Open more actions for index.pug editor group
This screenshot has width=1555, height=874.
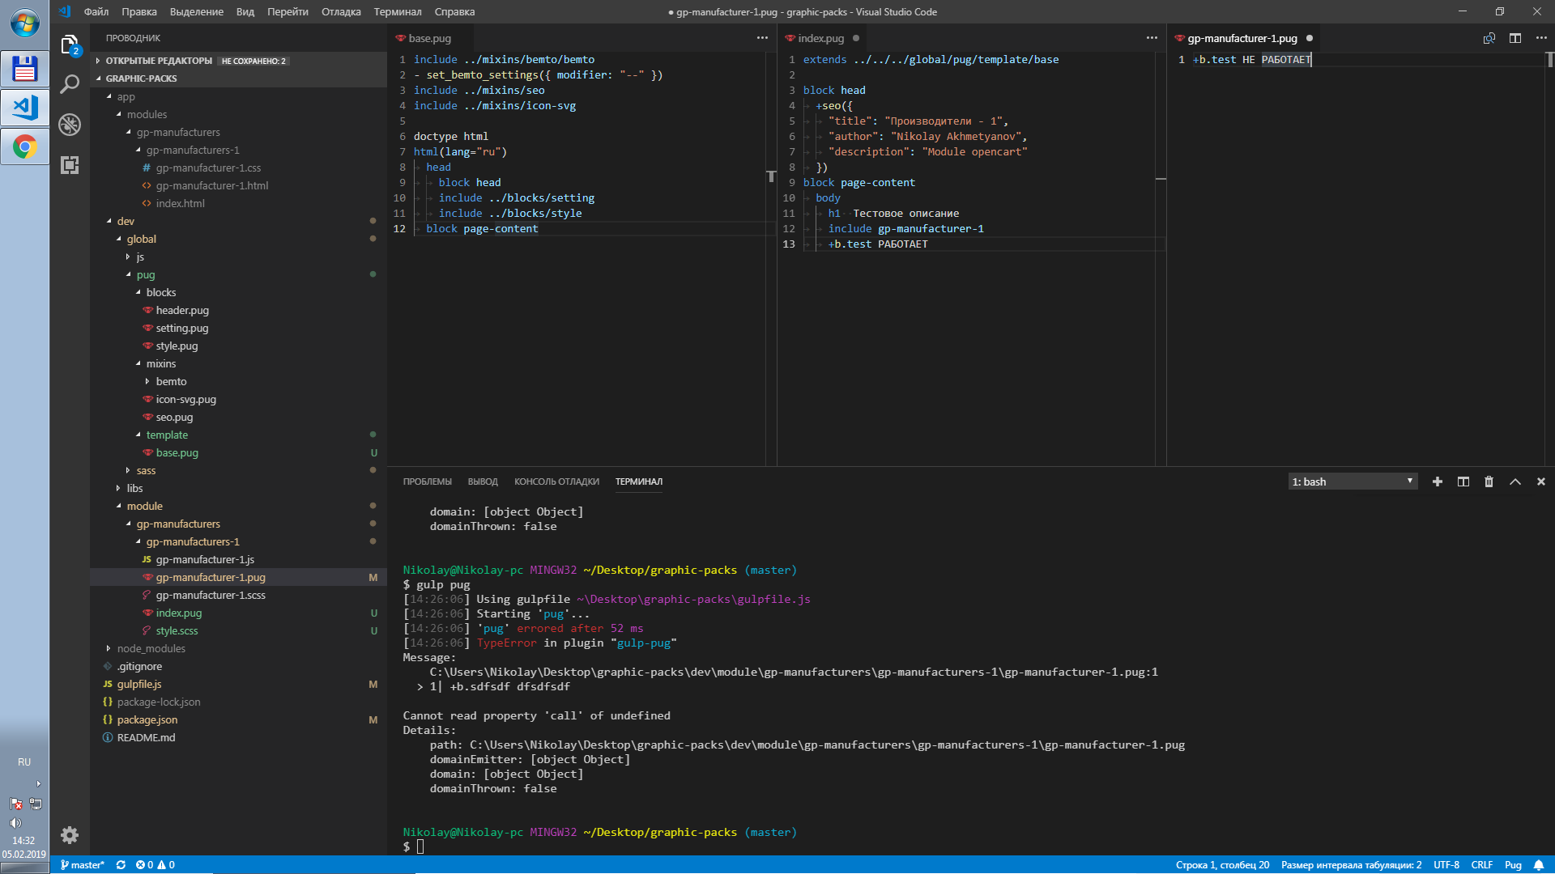pyautogui.click(x=1152, y=38)
